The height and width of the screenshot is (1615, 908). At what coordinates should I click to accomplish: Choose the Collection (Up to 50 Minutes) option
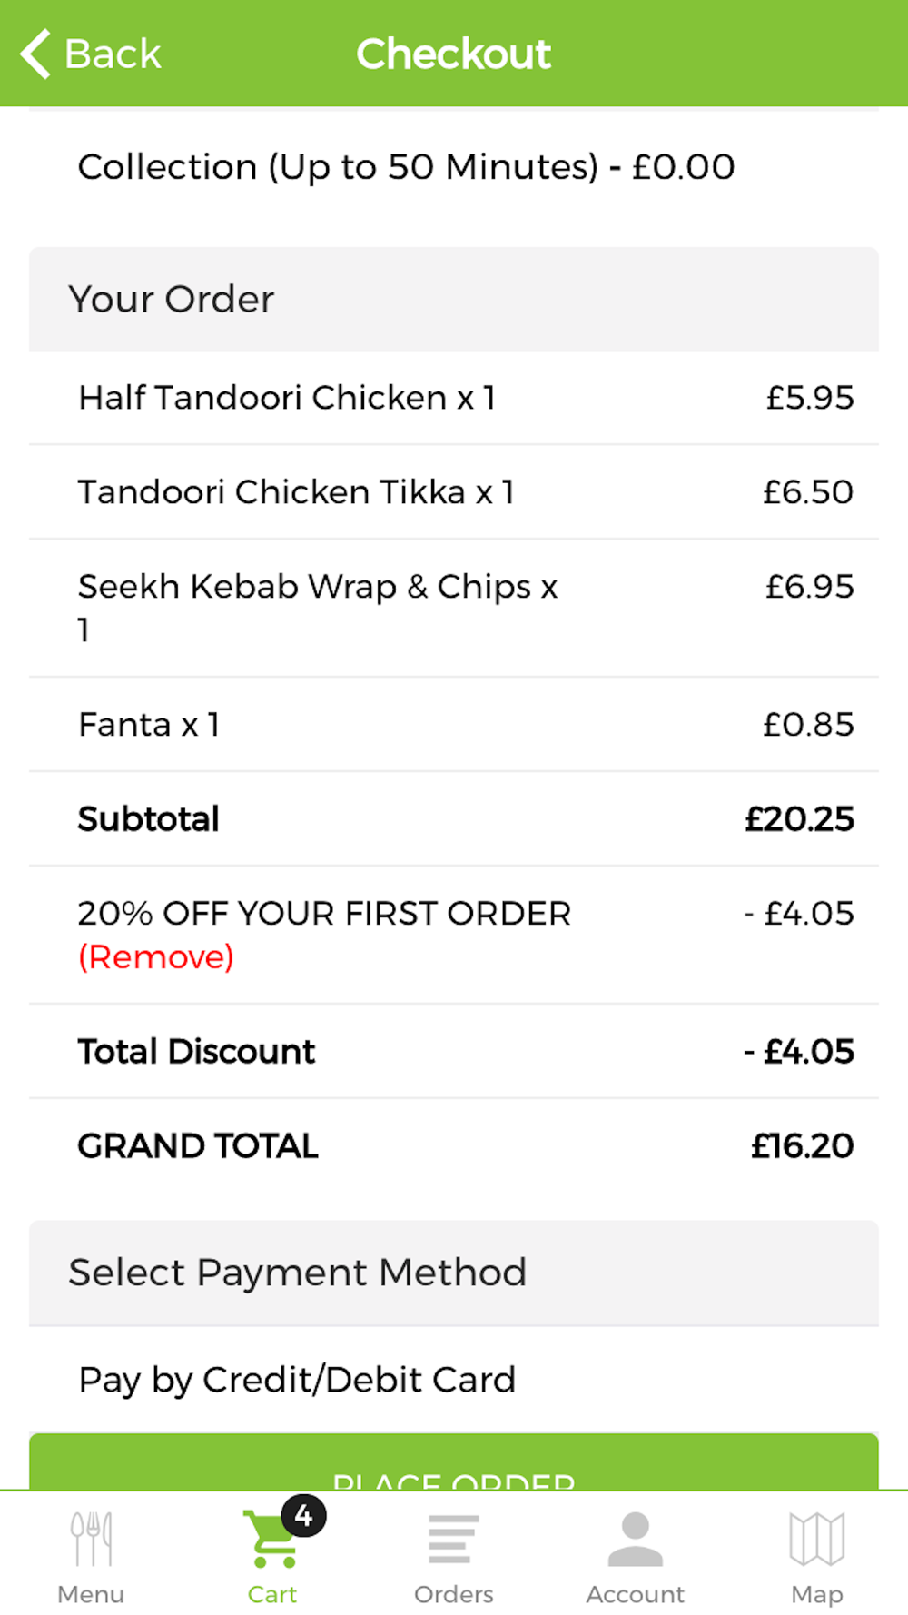click(x=406, y=167)
